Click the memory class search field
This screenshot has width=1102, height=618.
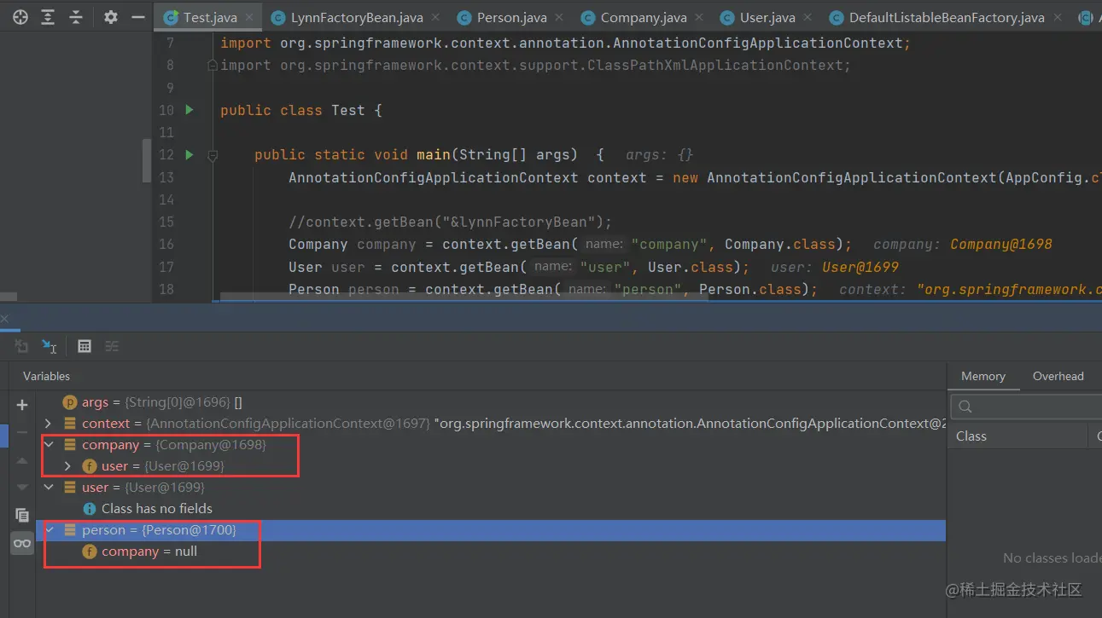click(x=1027, y=407)
